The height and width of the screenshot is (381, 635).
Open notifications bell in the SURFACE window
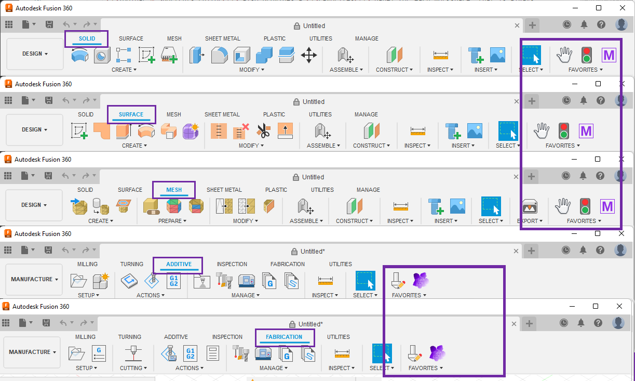point(584,100)
